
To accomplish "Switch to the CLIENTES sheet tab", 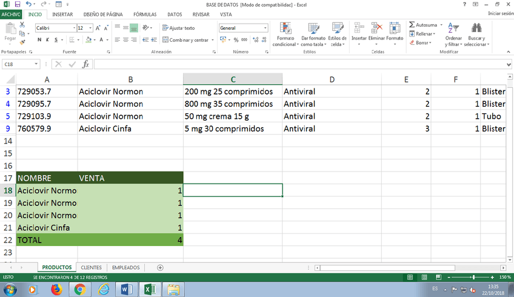I will [92, 267].
